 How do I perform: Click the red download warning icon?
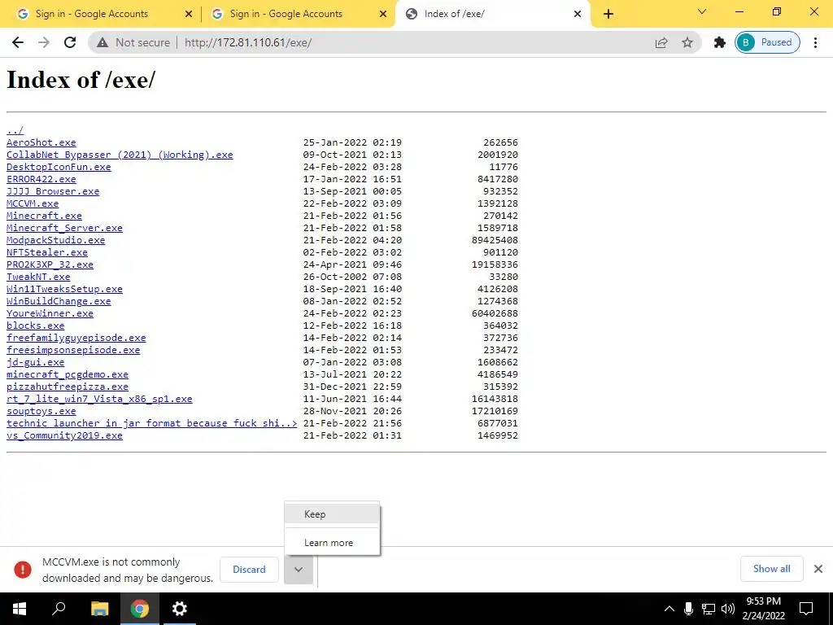[x=22, y=569]
